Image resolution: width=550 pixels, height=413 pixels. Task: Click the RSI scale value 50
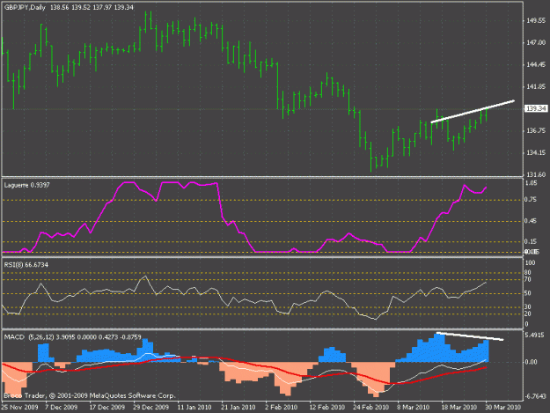(528, 293)
